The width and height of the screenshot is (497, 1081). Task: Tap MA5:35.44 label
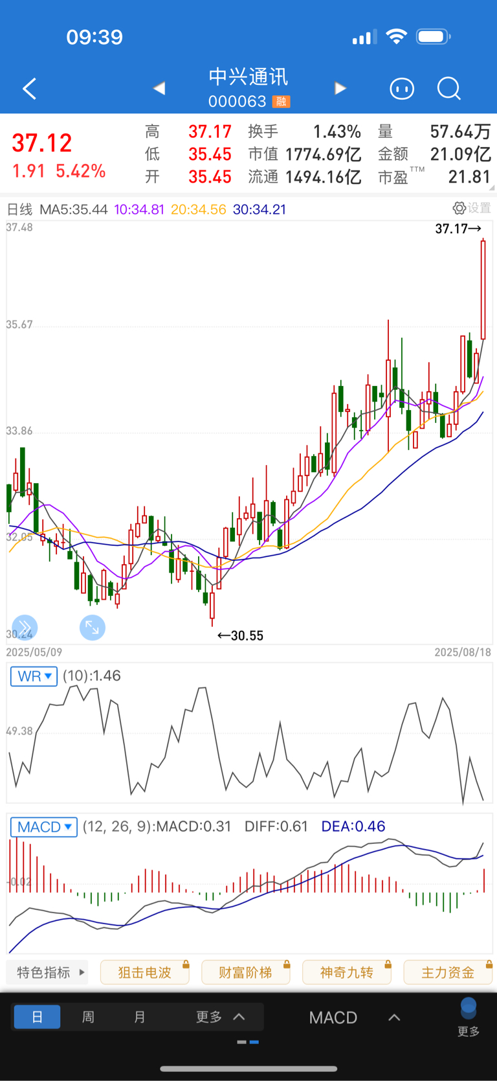click(x=73, y=209)
